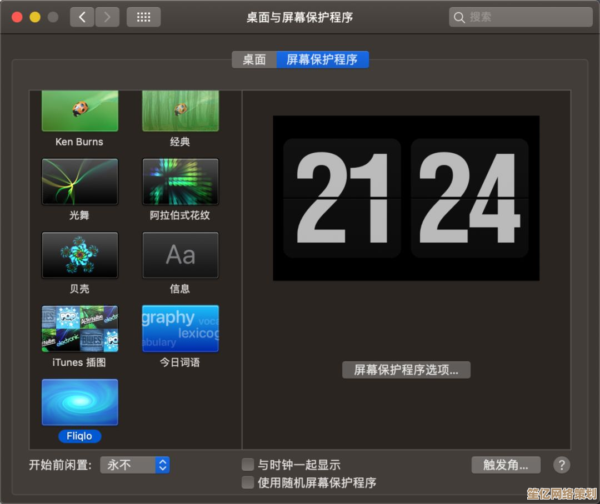The height and width of the screenshot is (504, 600).
Task: Toggle 使用随机屏幕保护程序 checkbox
Action: point(248,482)
